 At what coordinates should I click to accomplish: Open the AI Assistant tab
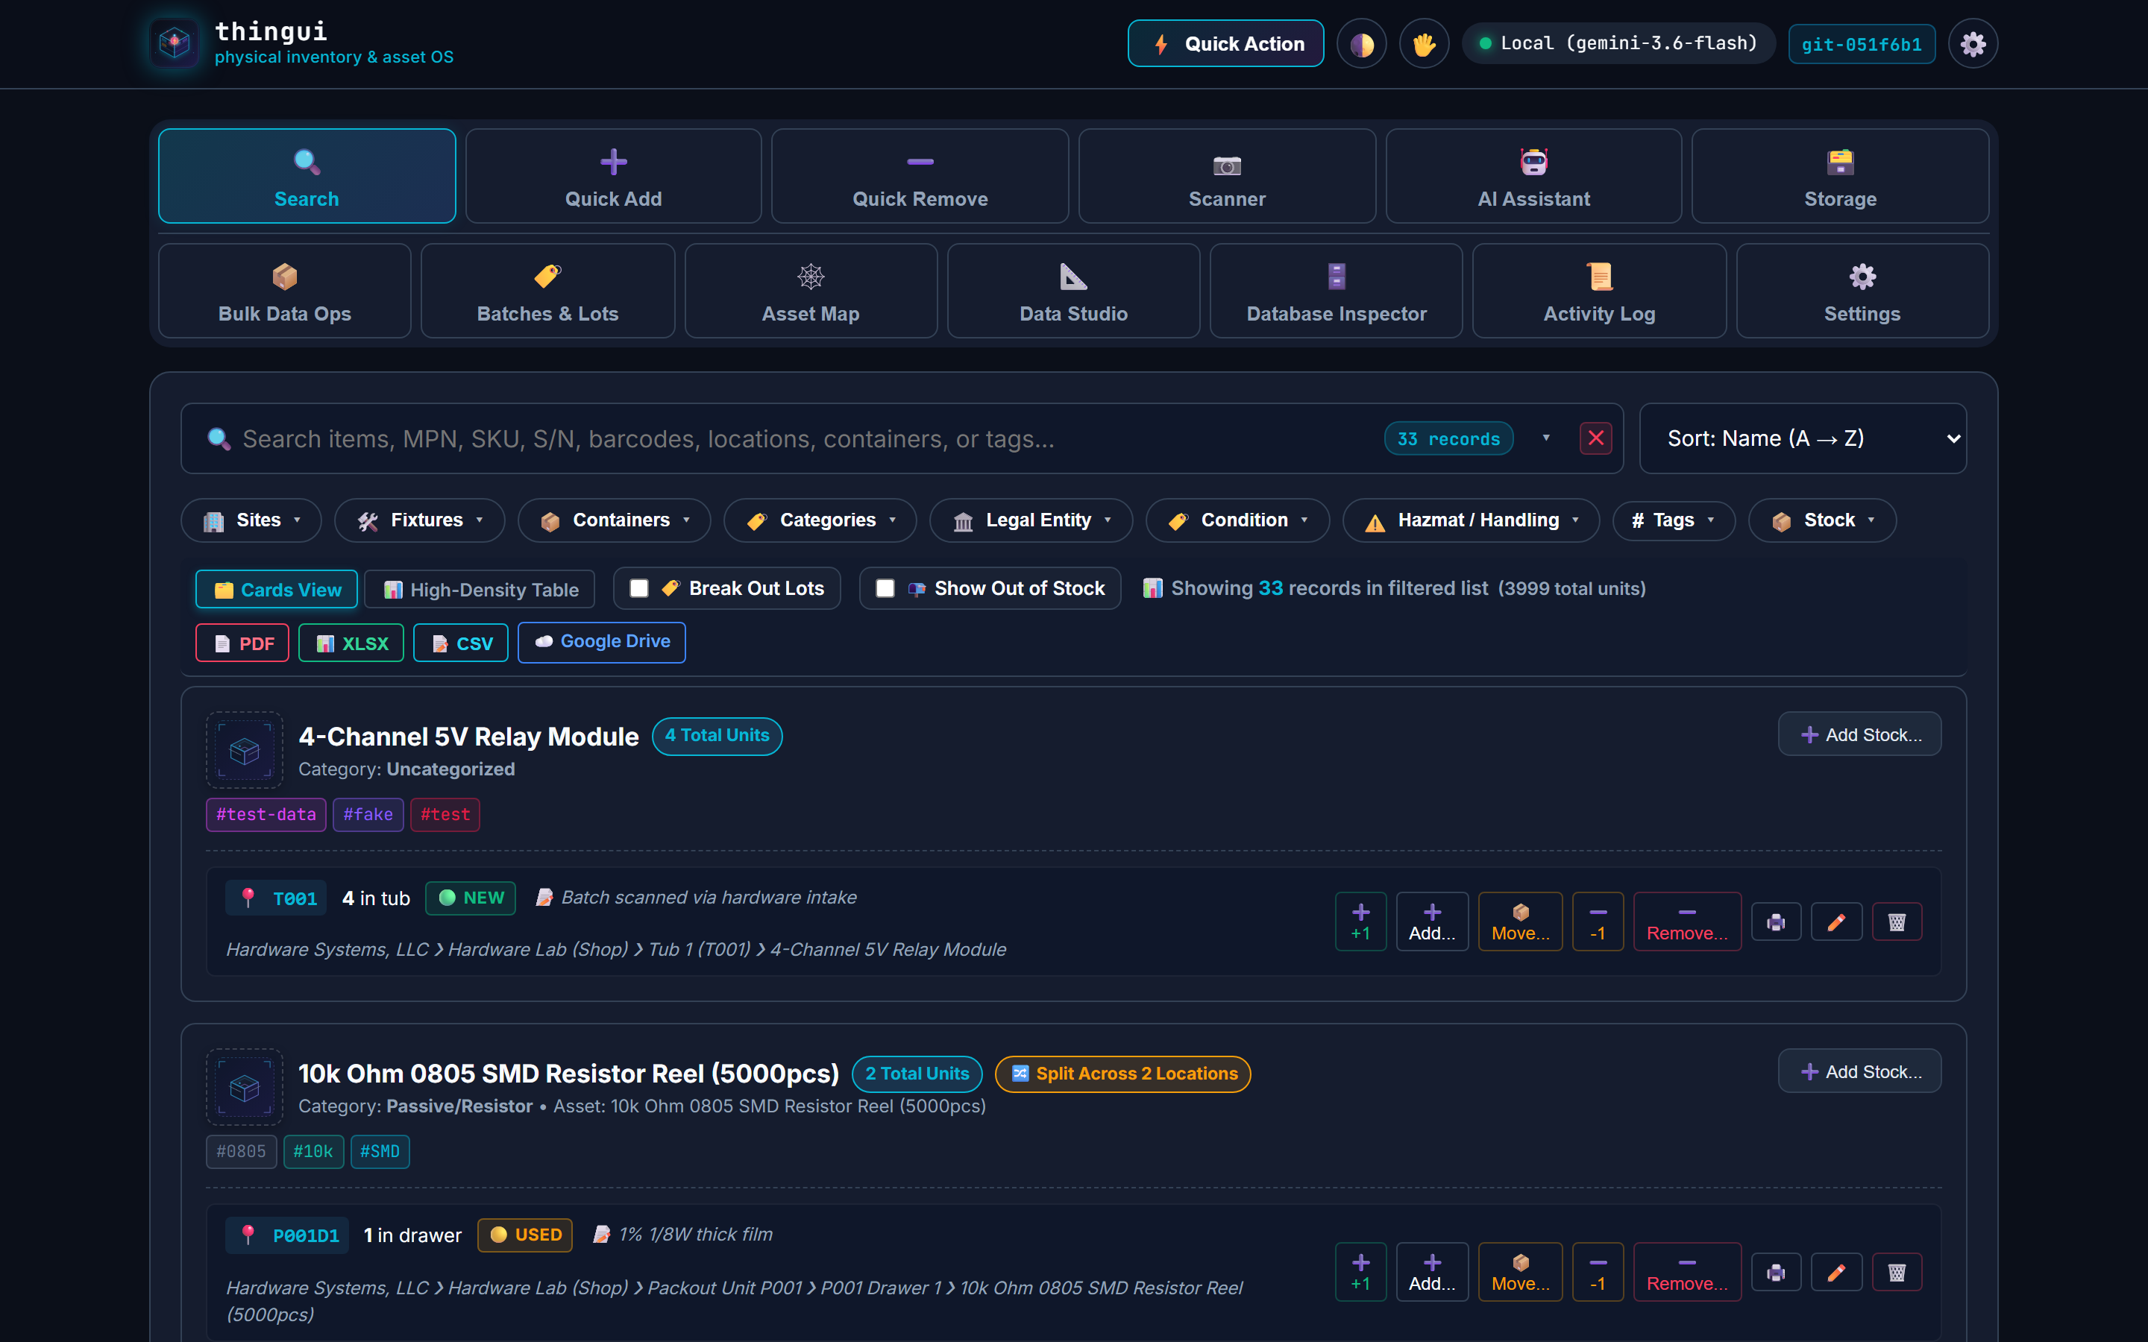pyautogui.click(x=1533, y=176)
